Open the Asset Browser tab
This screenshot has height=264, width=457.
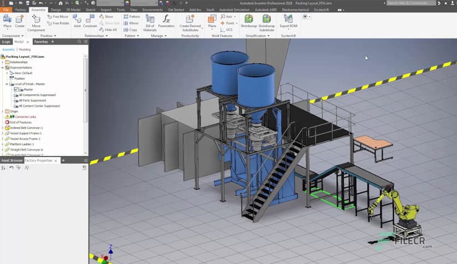tap(11, 160)
